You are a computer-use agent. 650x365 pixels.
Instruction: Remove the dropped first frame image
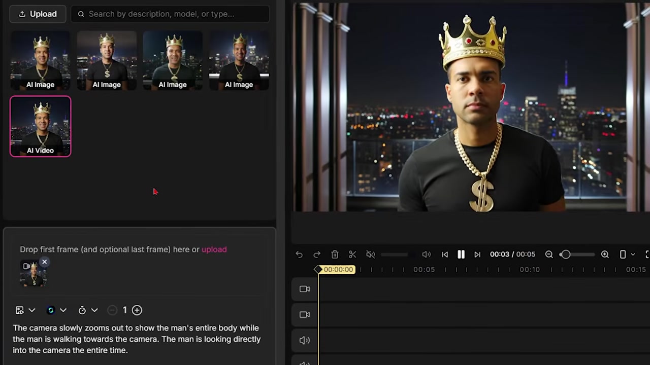pos(45,262)
